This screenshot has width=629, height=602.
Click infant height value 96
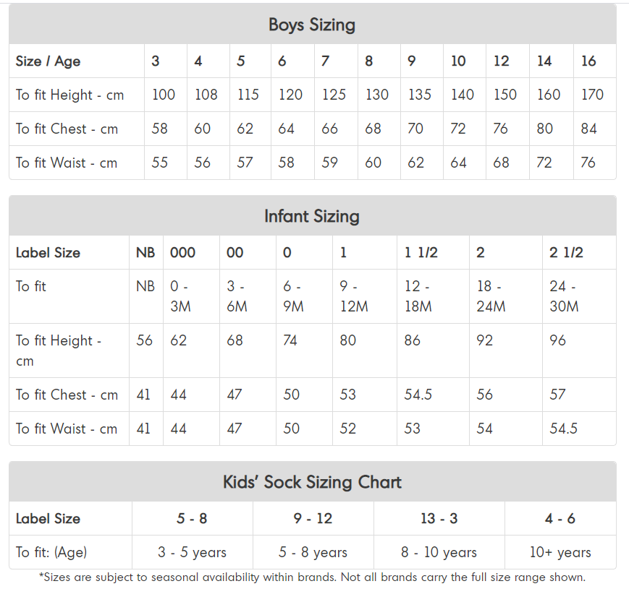pyautogui.click(x=557, y=340)
